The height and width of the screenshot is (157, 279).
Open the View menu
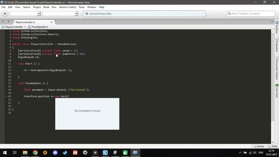17,7
